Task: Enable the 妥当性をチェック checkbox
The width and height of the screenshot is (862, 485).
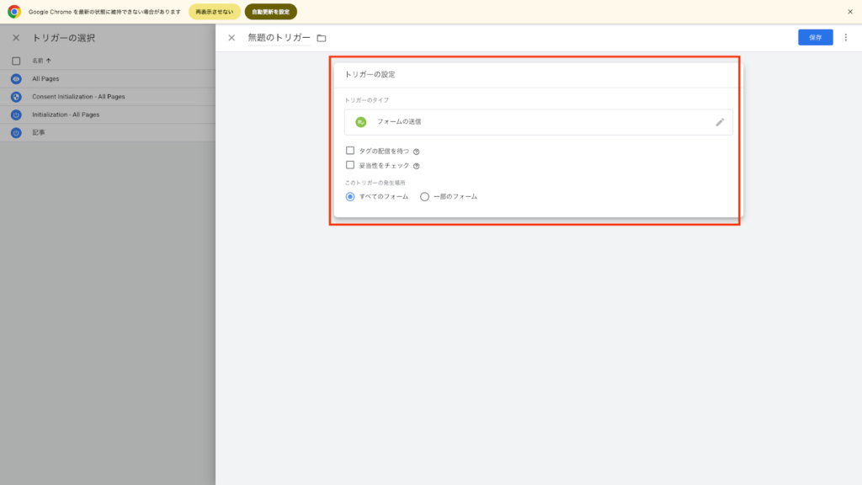Action: point(350,165)
